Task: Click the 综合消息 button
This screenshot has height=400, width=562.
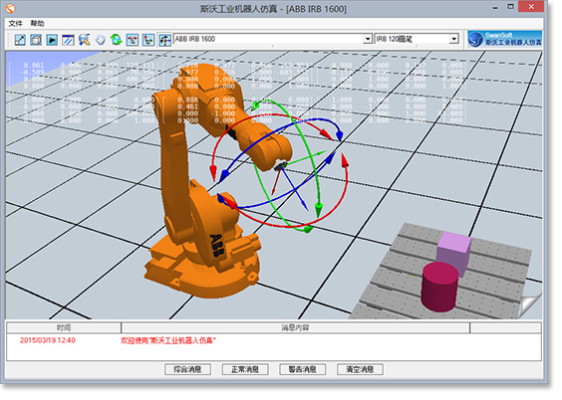Action: click(x=187, y=369)
